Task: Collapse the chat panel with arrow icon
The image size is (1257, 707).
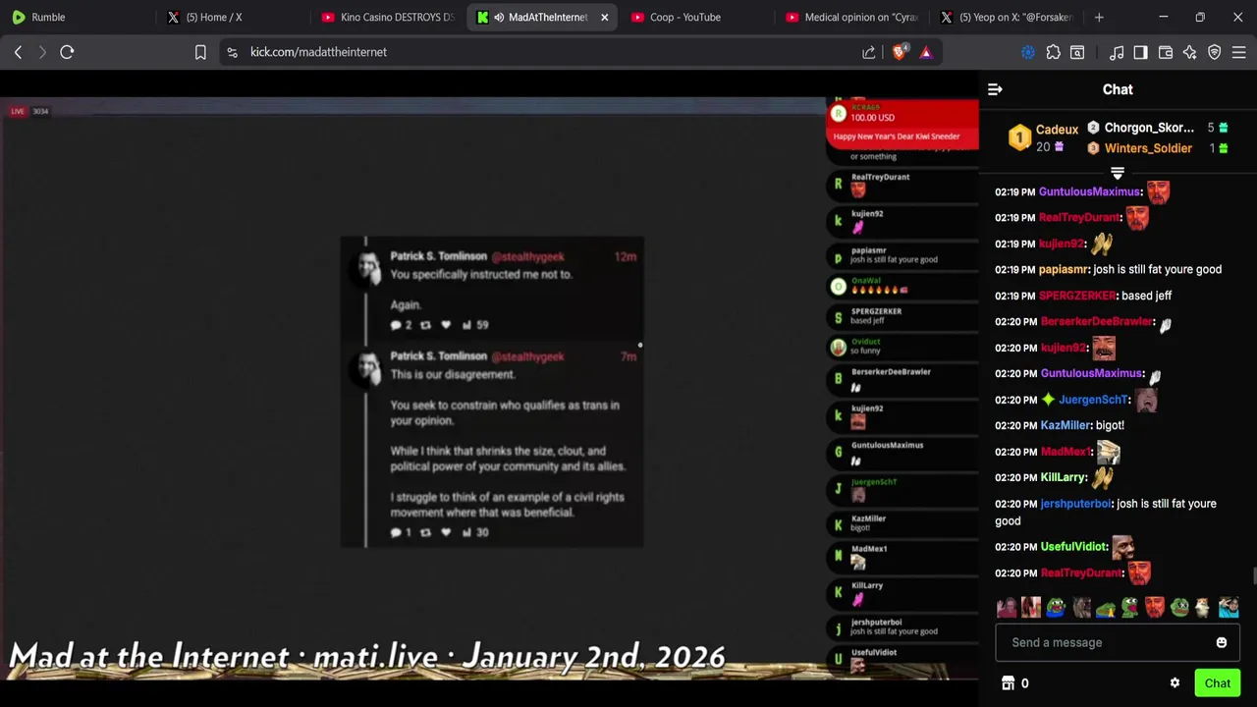Action: click(x=995, y=89)
